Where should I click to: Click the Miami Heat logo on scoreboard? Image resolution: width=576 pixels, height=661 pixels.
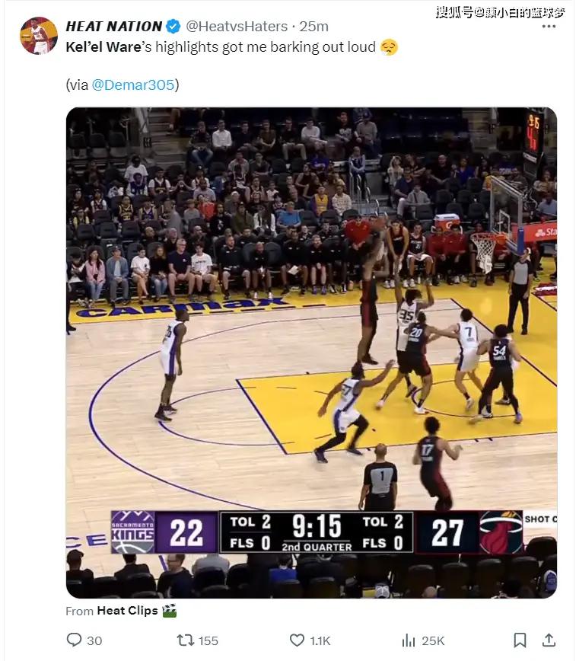[x=501, y=532]
